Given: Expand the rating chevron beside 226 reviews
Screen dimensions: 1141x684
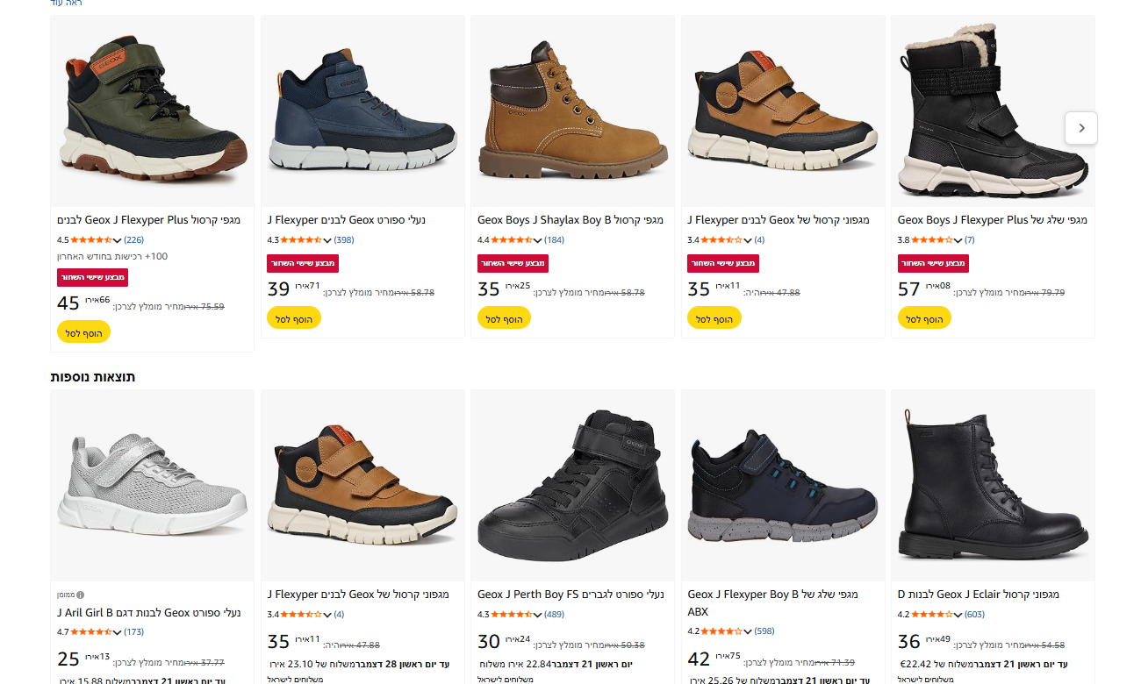Looking at the screenshot, I should point(118,240).
